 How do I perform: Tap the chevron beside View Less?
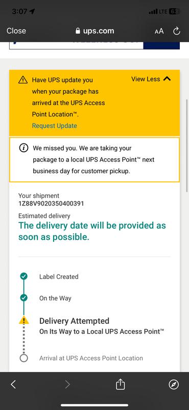click(x=167, y=79)
